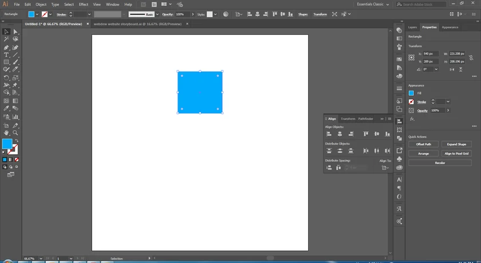
Task: Click vertical align top in Align panel
Action: [366, 134]
